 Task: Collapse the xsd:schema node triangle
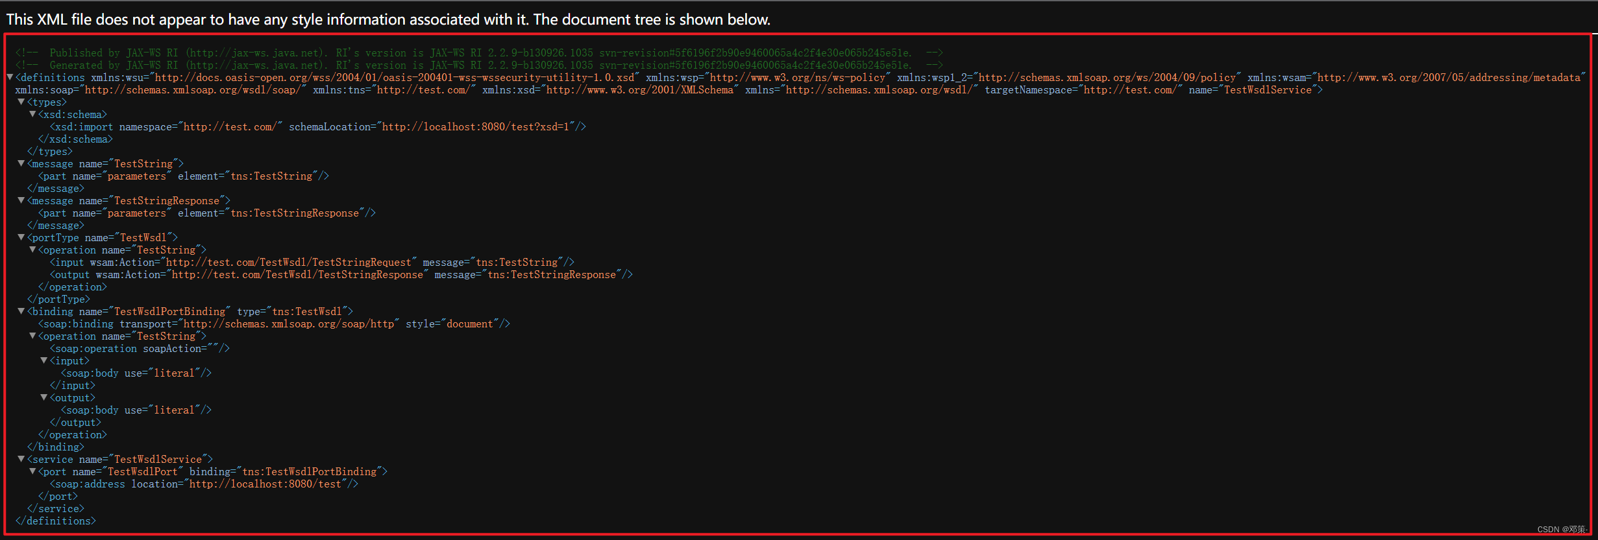pos(32,114)
